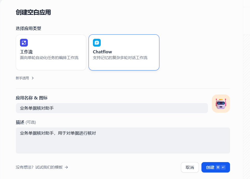The width and height of the screenshot is (250, 179).
Task: Click the 选择应用类型 label
Action: [28, 28]
